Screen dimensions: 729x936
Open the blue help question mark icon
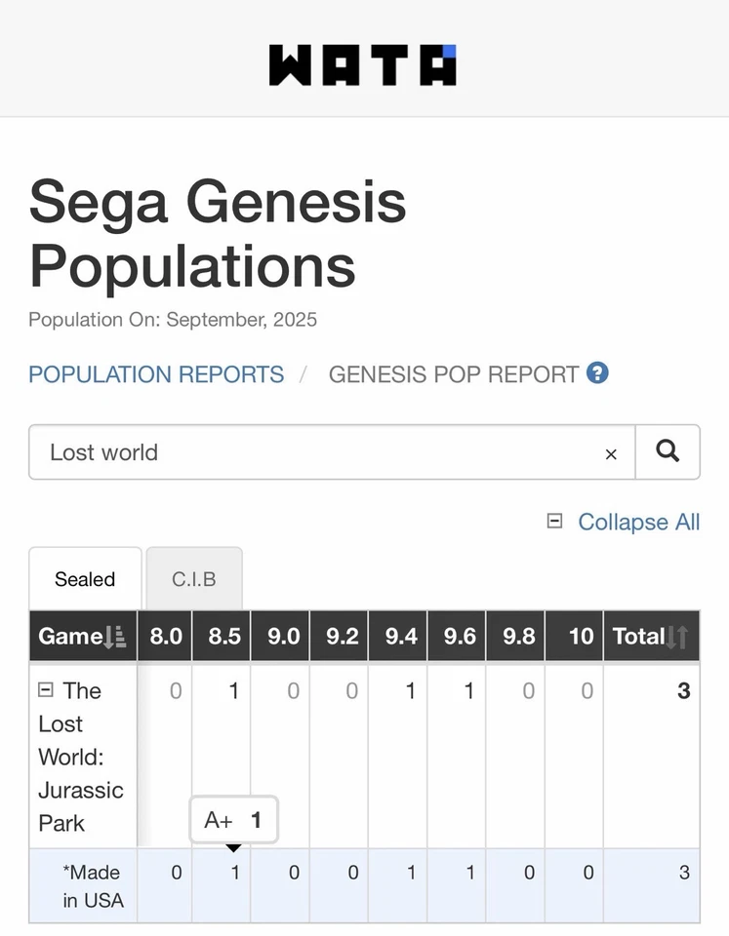tap(597, 373)
